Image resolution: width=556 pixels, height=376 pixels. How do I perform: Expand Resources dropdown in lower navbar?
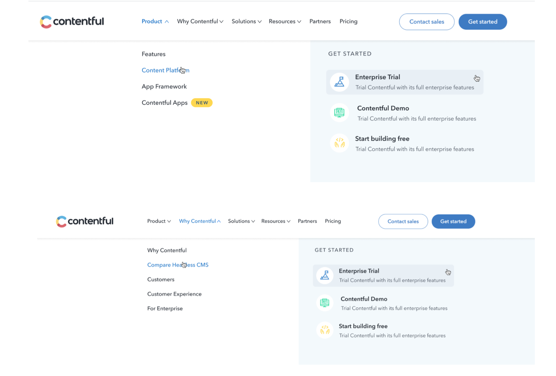coord(276,221)
